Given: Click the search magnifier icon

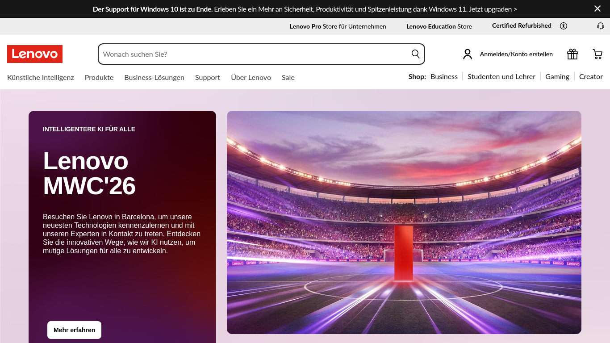Looking at the screenshot, I should [x=415, y=54].
